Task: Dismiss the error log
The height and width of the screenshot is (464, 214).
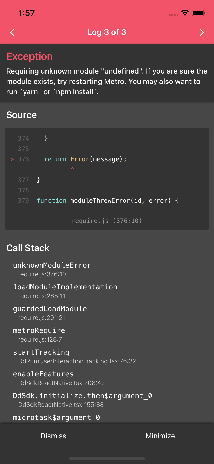Action: point(53,436)
